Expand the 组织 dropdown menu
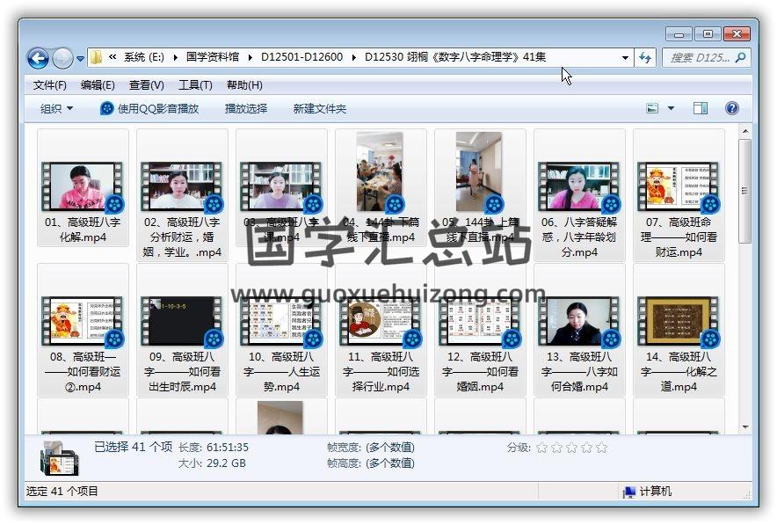 (x=57, y=108)
